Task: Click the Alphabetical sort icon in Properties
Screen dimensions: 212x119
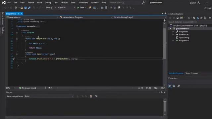Action: [x=174, y=86]
